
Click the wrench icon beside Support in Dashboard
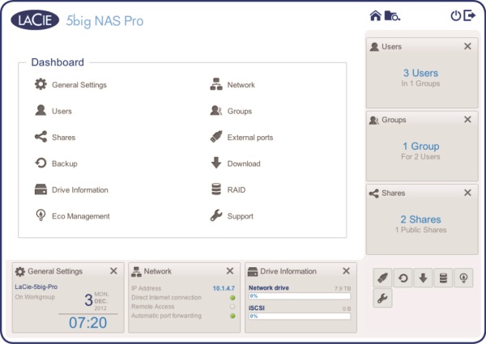coord(216,215)
